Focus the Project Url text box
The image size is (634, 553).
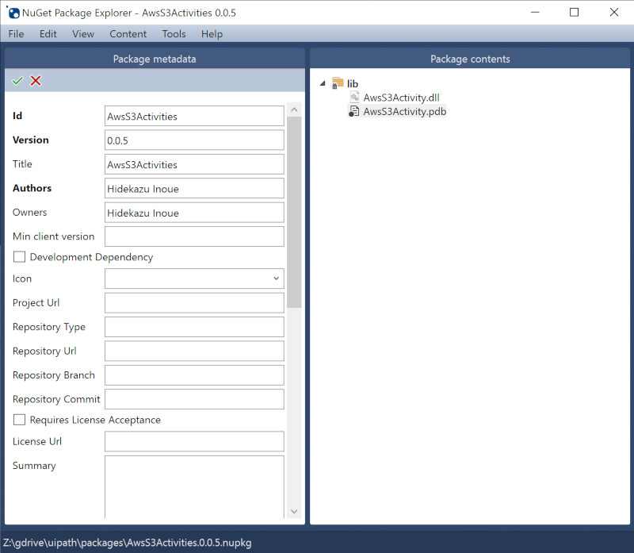tap(194, 303)
